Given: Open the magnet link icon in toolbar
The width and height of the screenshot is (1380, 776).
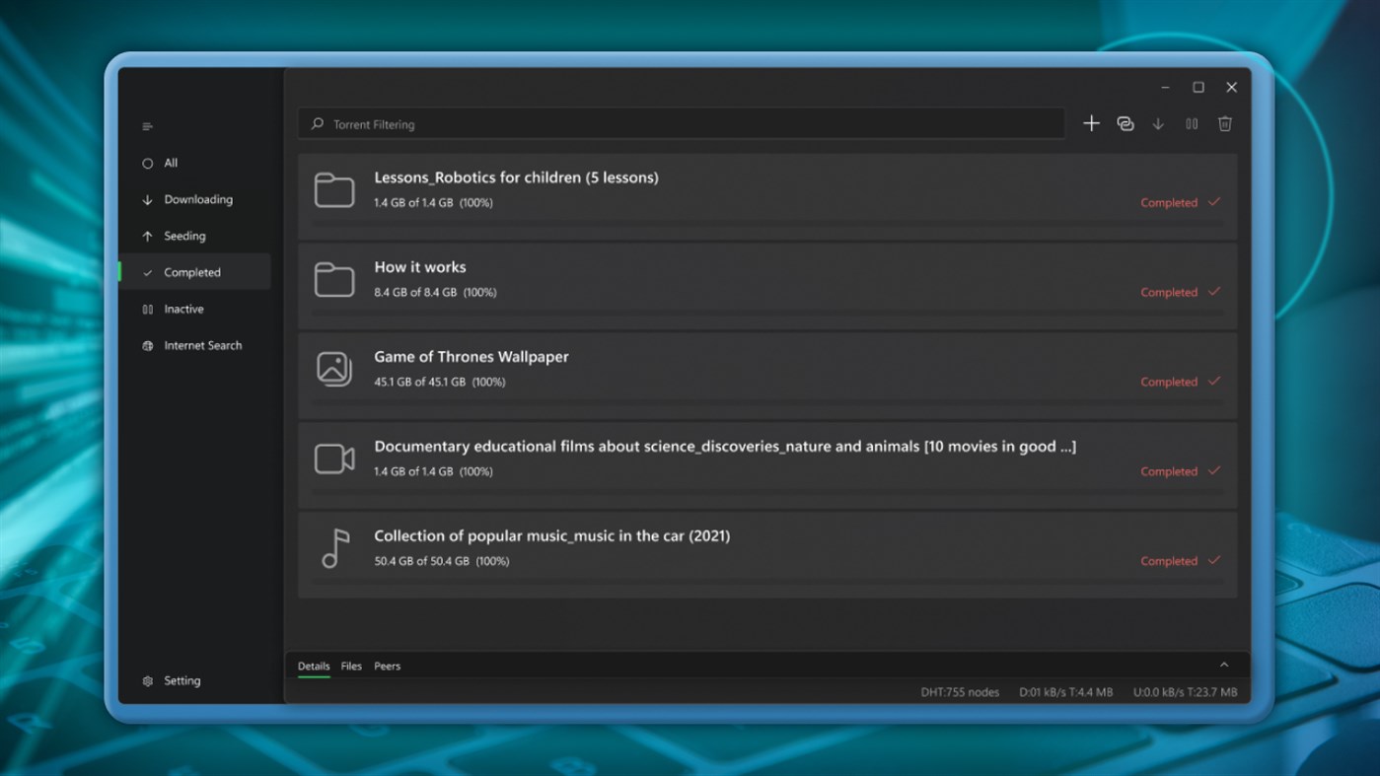Looking at the screenshot, I should click(1126, 123).
